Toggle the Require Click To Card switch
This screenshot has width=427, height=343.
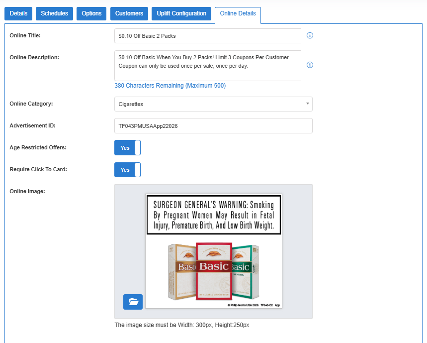[x=127, y=170]
